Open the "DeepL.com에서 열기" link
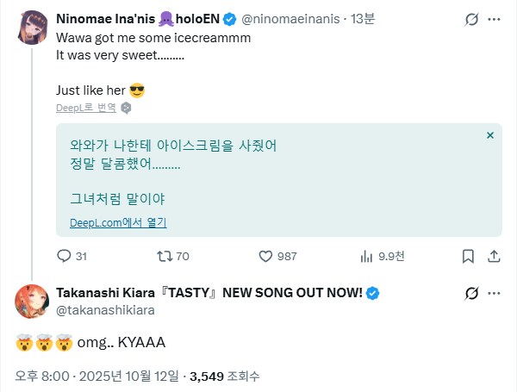The image size is (517, 392). pyautogui.click(x=118, y=222)
